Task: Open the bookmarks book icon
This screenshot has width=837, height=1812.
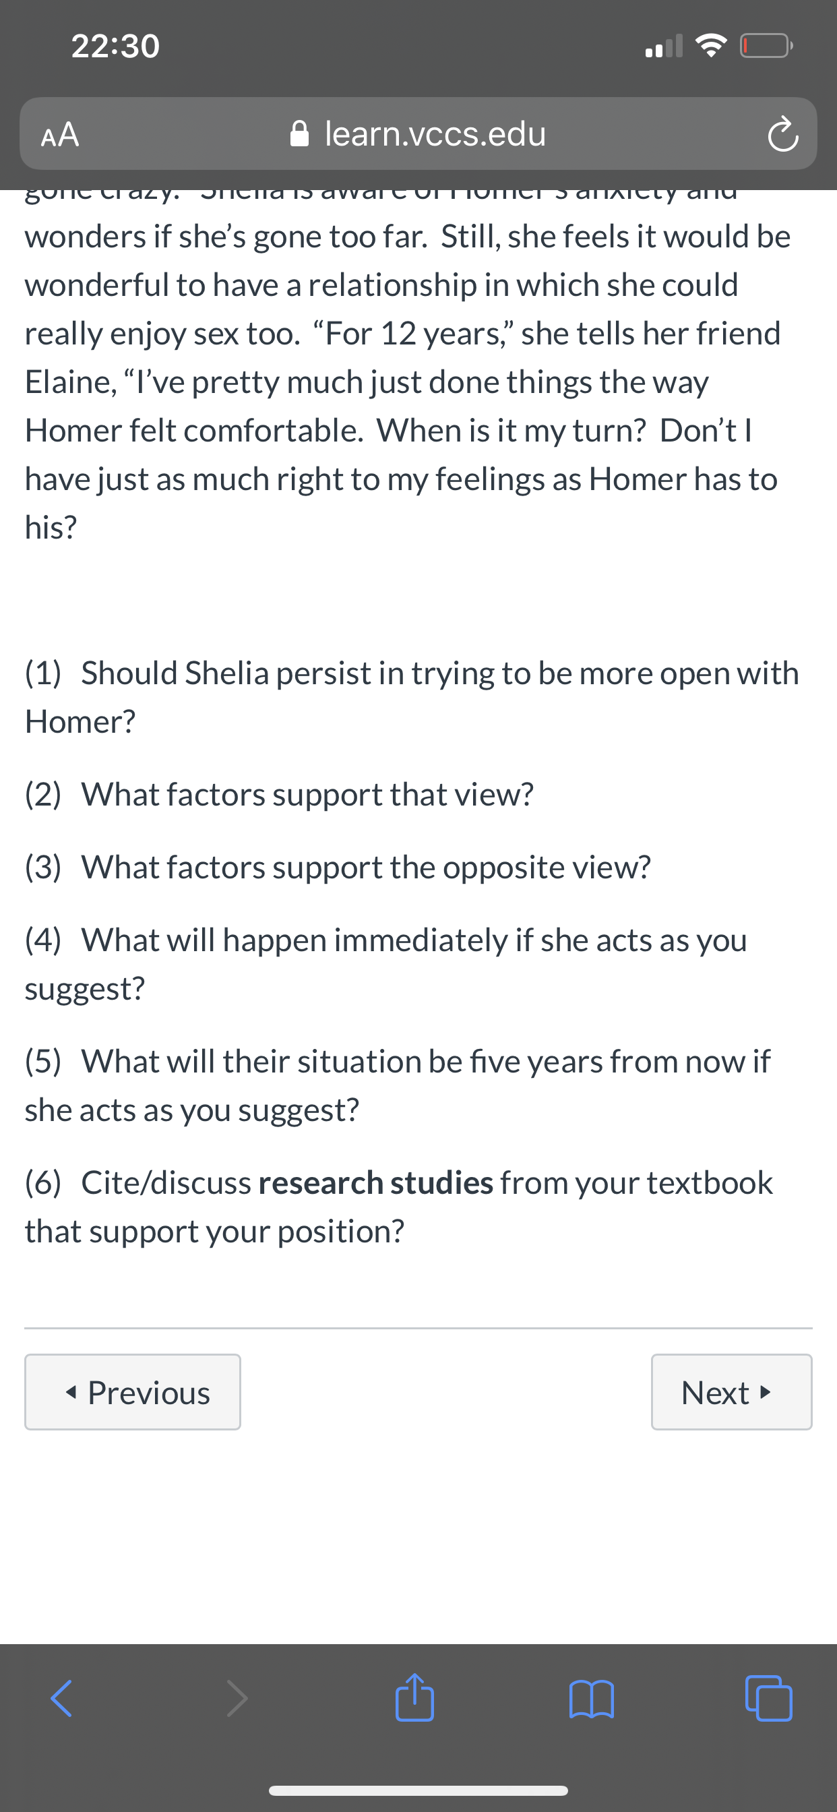Action: point(592,1699)
